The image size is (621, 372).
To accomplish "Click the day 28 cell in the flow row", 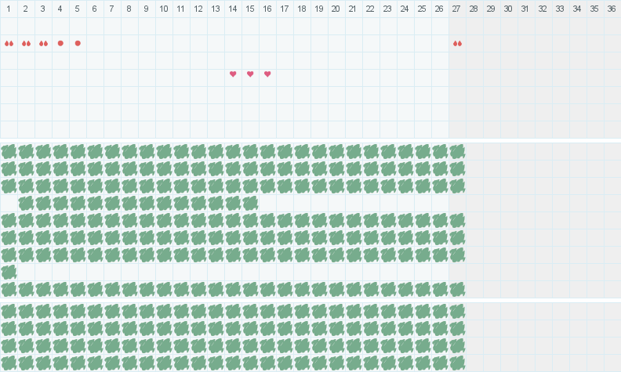I will point(474,44).
